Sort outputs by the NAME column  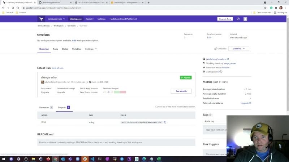point(45,115)
